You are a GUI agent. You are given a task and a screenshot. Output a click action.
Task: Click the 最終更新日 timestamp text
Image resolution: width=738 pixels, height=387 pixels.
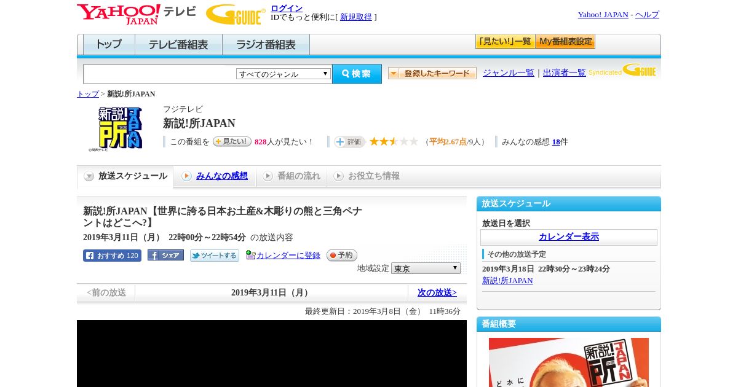tap(383, 311)
